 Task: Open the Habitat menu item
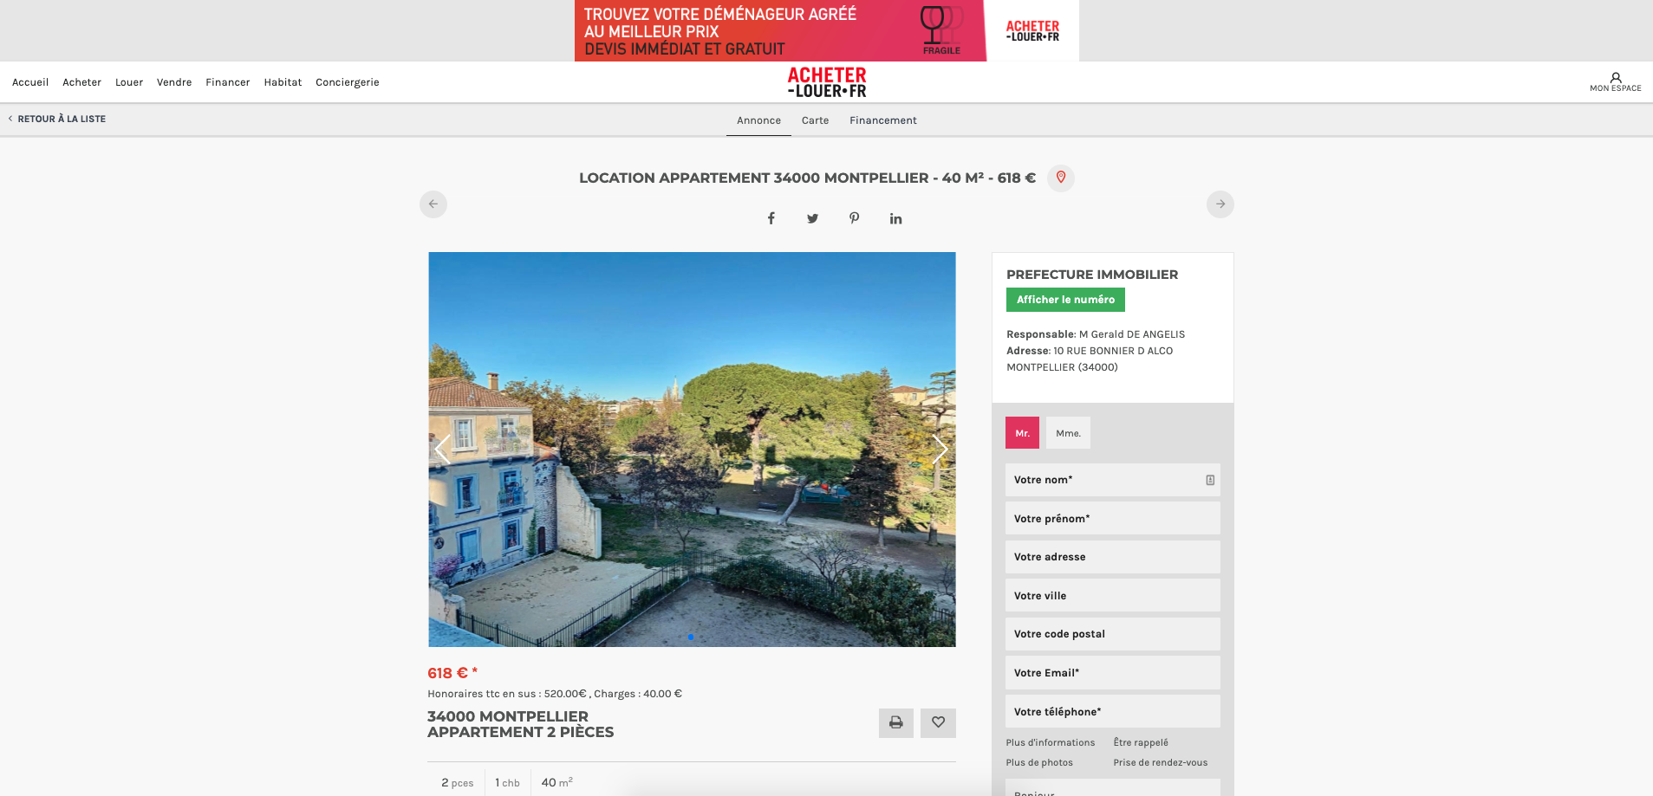pyautogui.click(x=283, y=82)
